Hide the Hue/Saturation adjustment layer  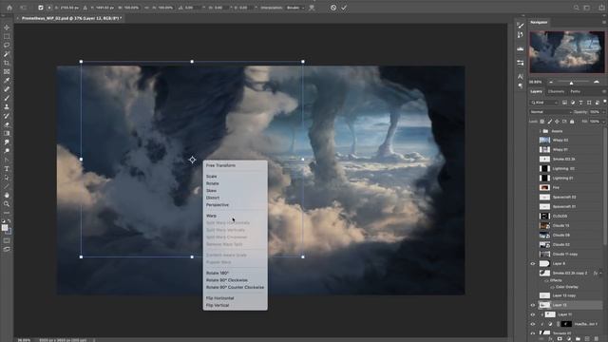coord(533,324)
